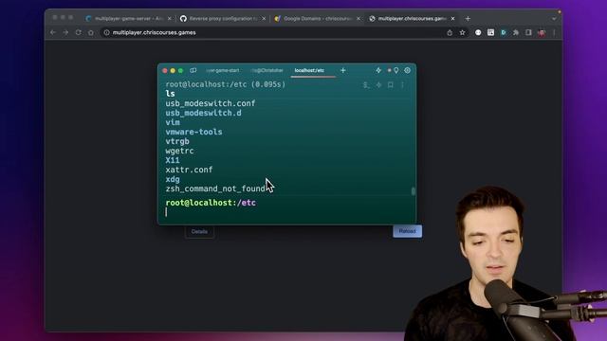Click the block command-prompt icon
Viewport: 607px width, 341px height.
pos(366,85)
